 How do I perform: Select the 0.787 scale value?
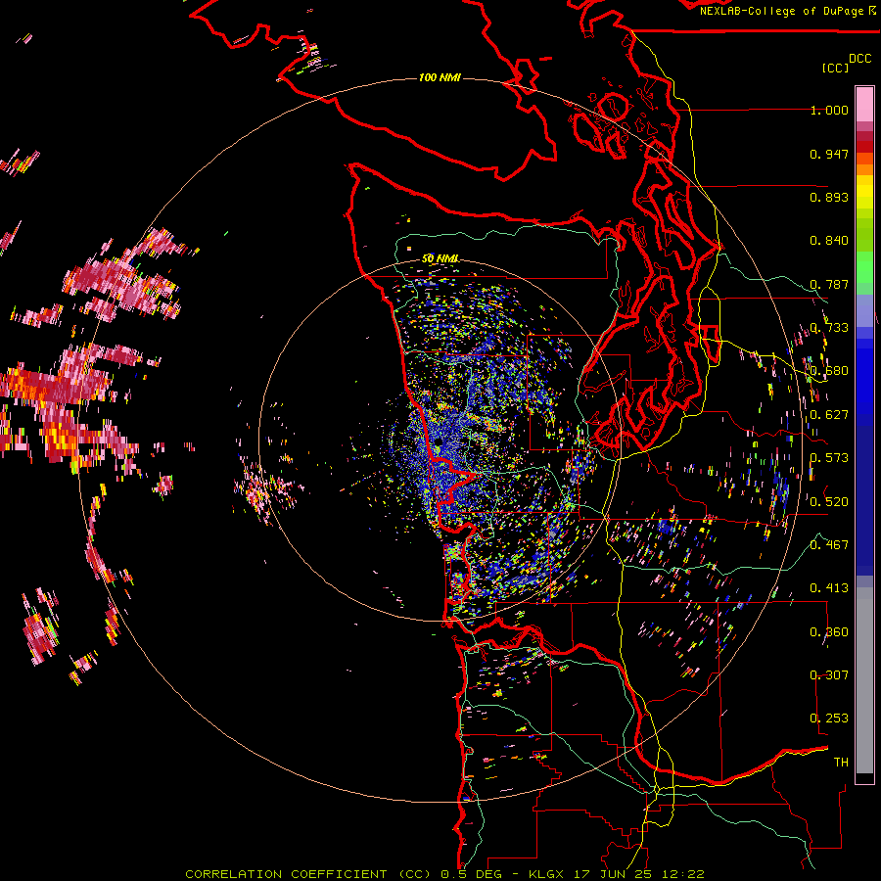pyautogui.click(x=829, y=284)
